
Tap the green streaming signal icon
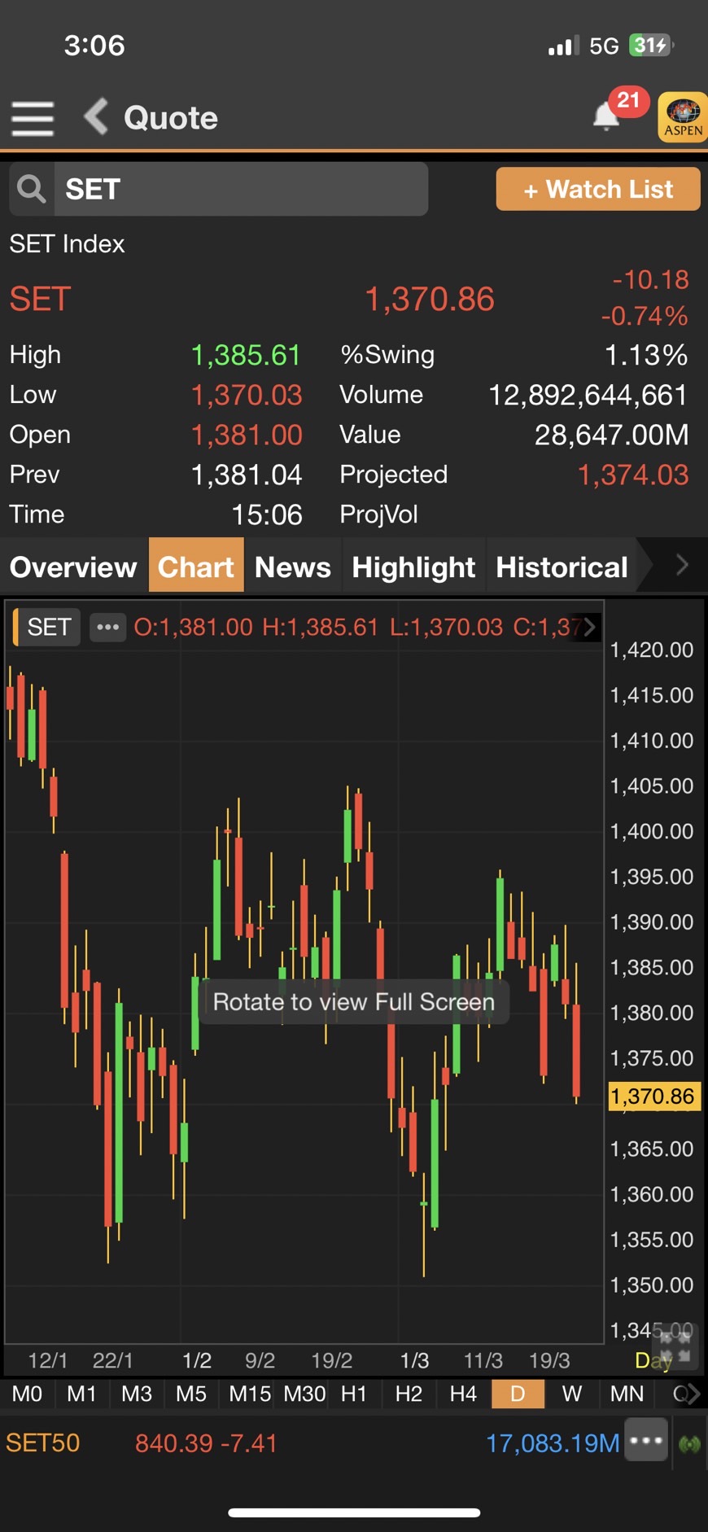690,1444
